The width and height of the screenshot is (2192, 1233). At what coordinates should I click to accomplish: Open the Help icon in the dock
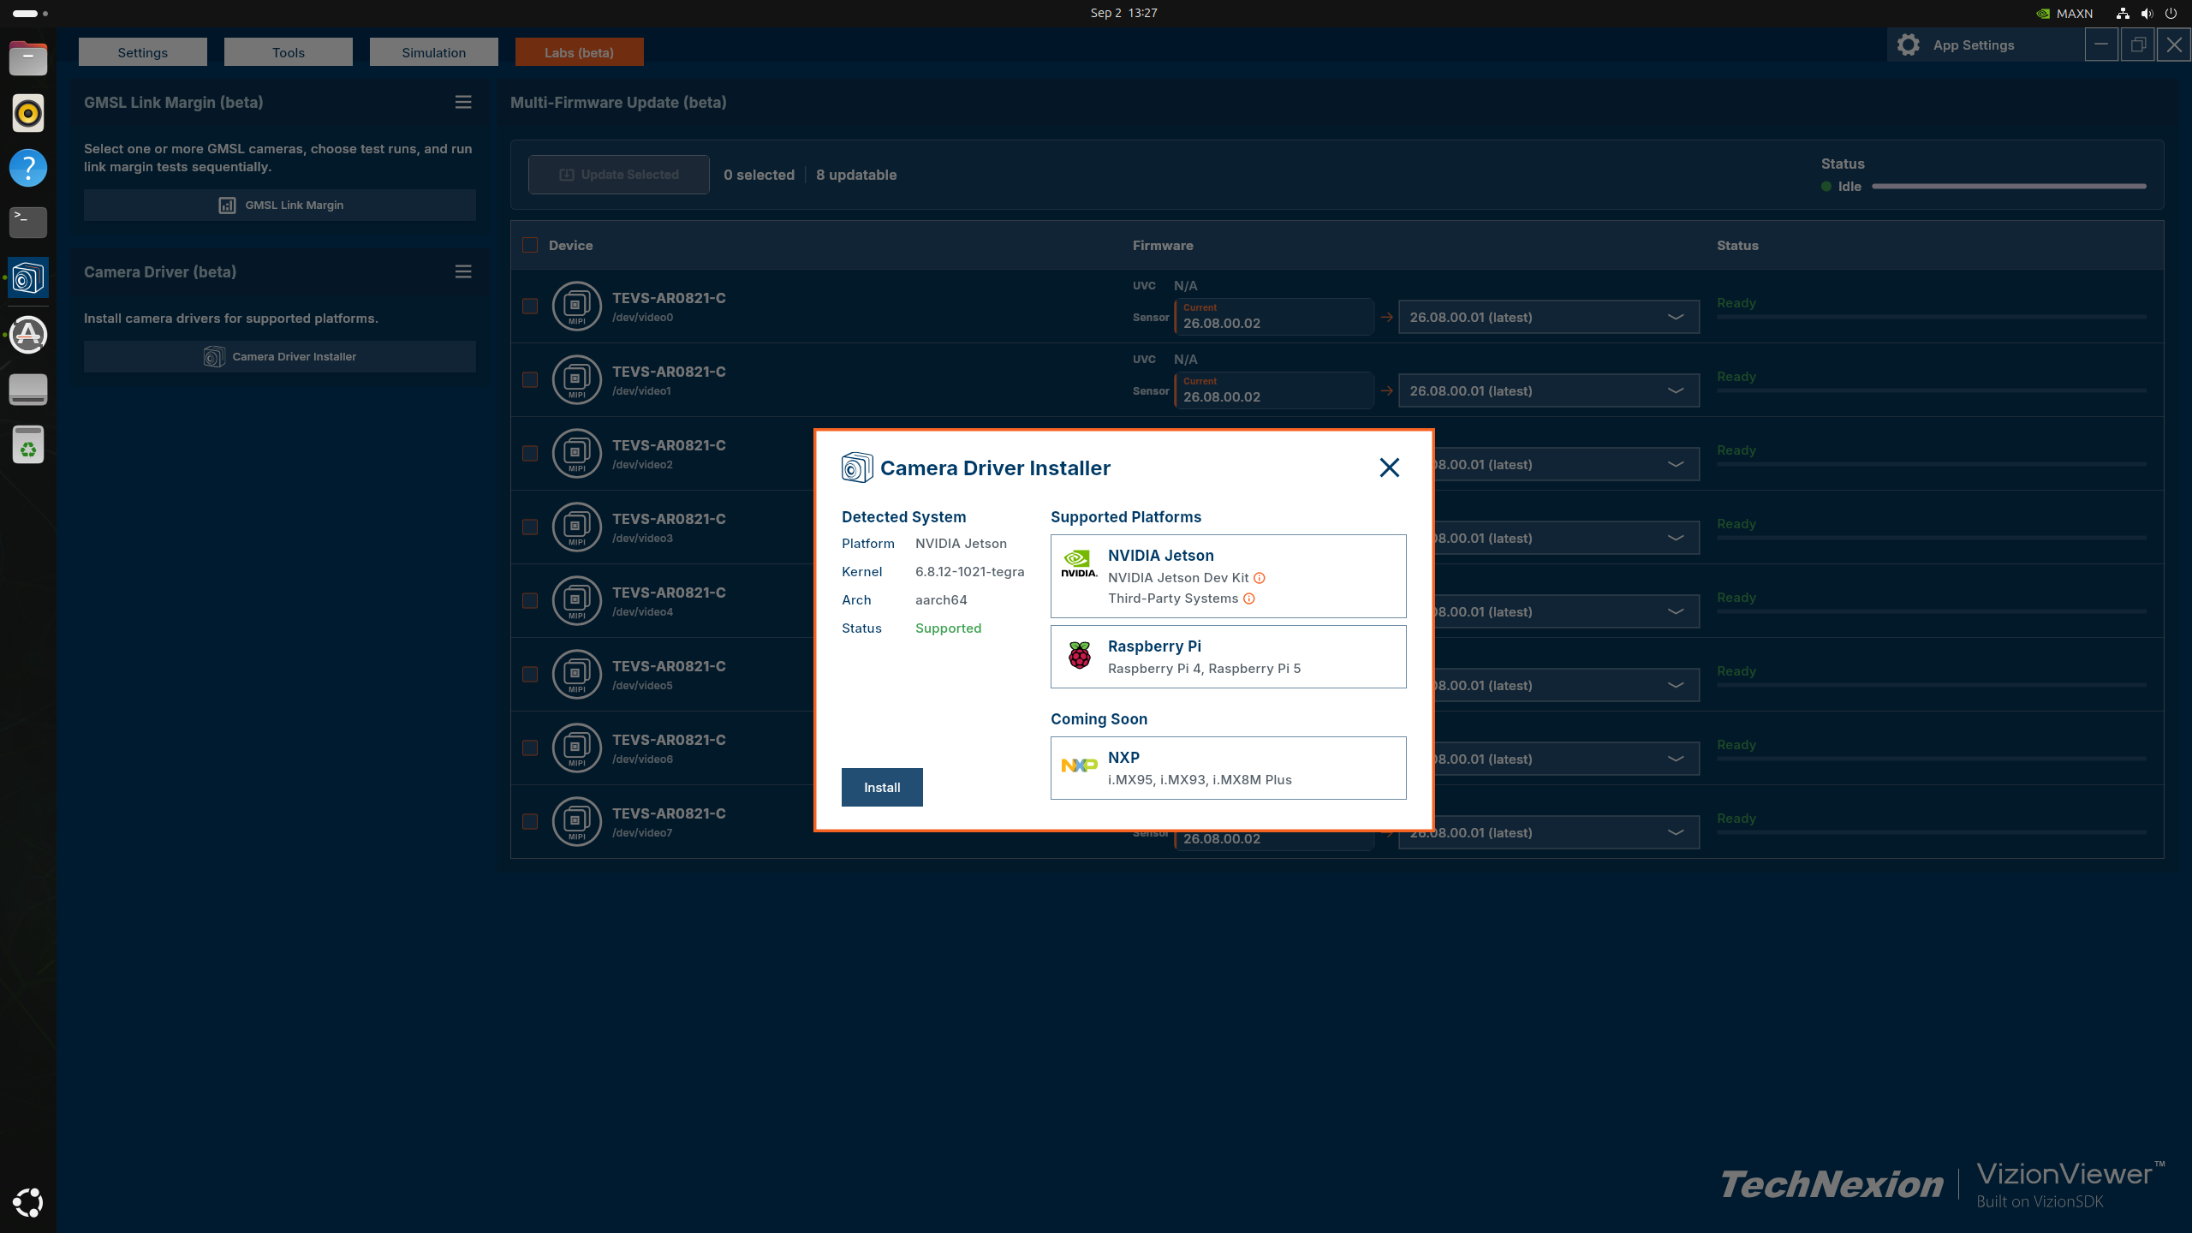pyautogui.click(x=28, y=168)
